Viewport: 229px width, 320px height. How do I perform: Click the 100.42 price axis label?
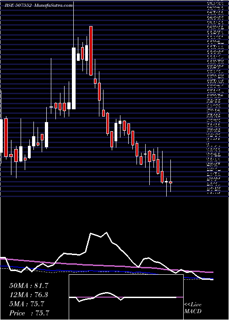pyautogui.click(x=214, y=95)
